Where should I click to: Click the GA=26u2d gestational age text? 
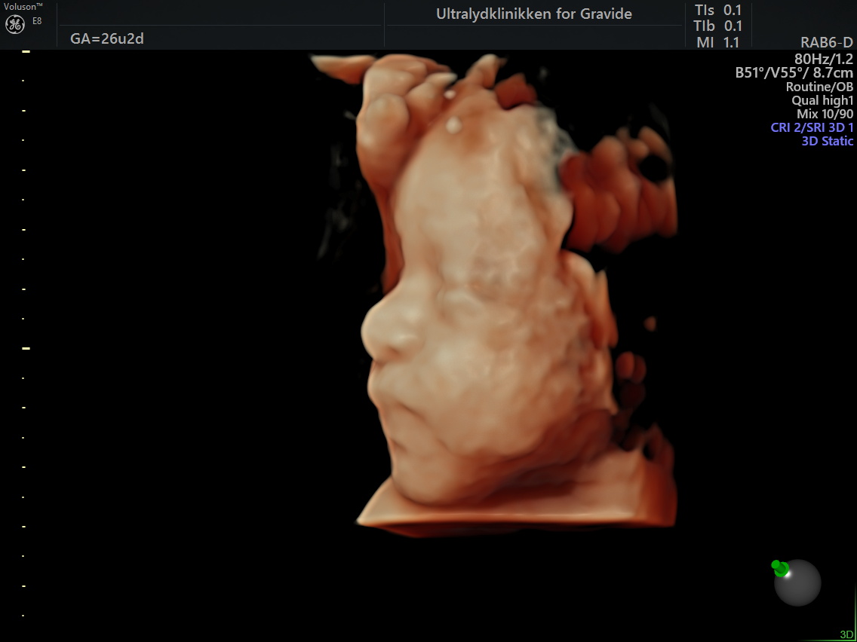(x=107, y=38)
